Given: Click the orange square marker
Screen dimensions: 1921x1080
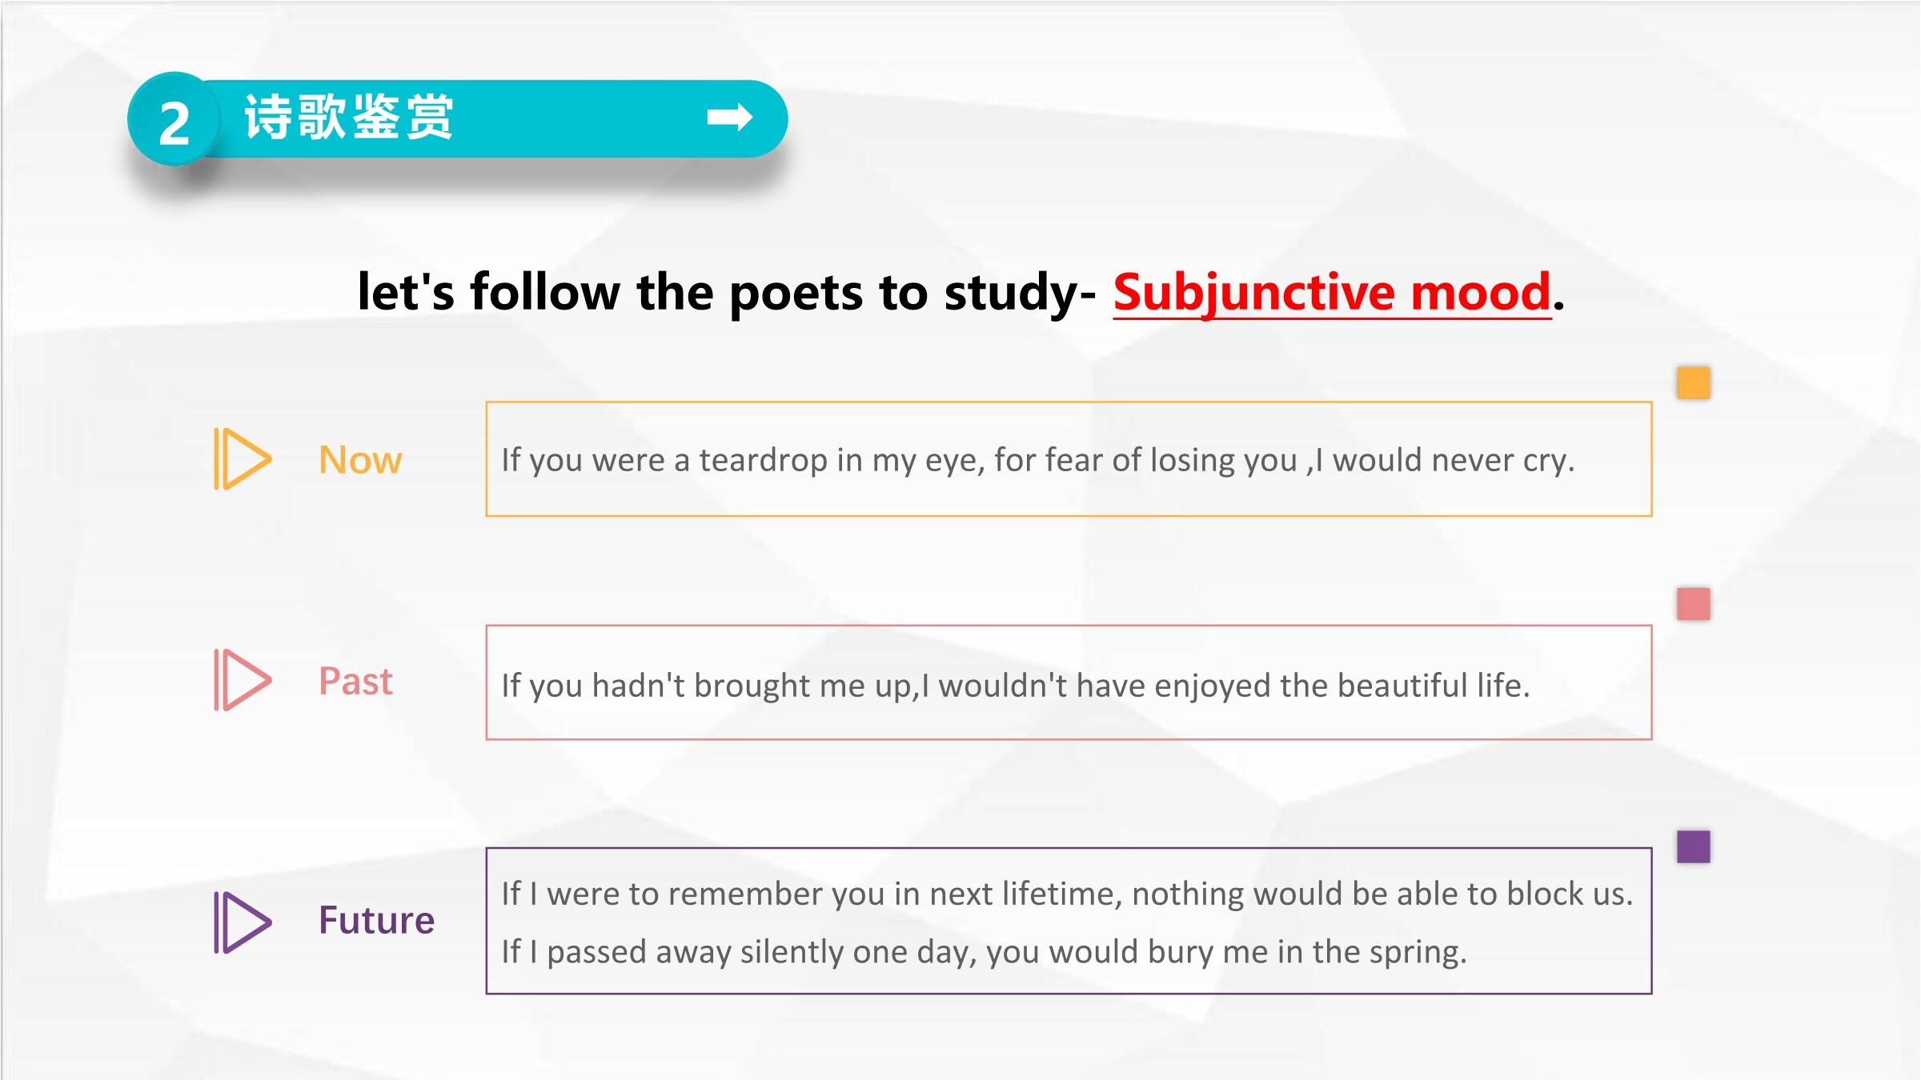Looking at the screenshot, I should coord(1694,383).
